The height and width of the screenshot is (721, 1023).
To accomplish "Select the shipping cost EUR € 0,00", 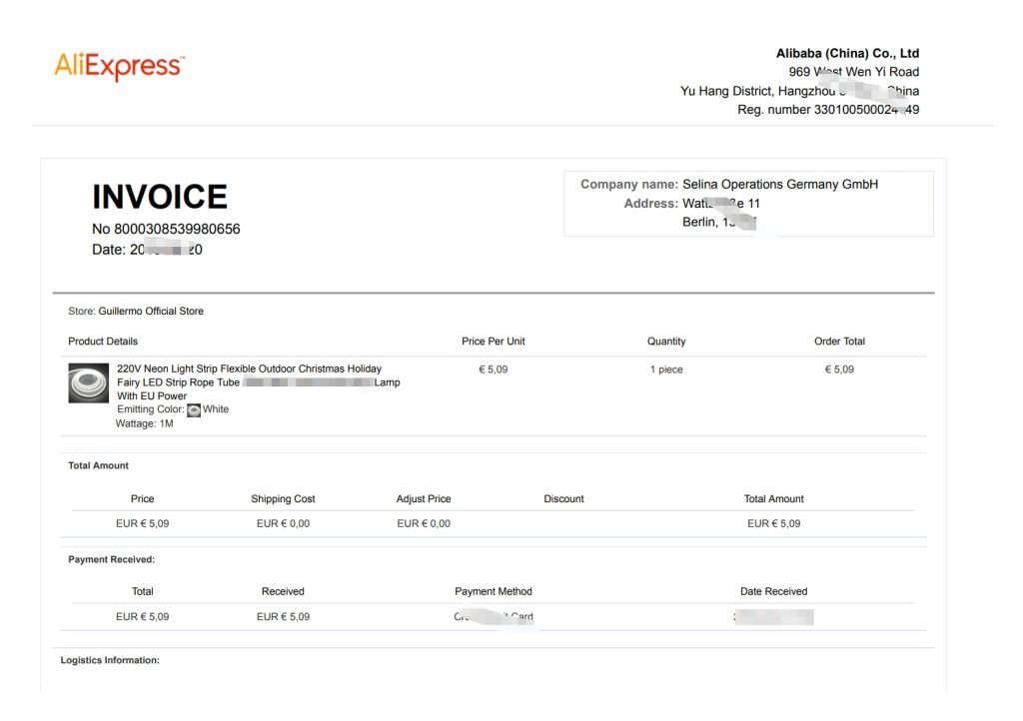I will (x=283, y=523).
